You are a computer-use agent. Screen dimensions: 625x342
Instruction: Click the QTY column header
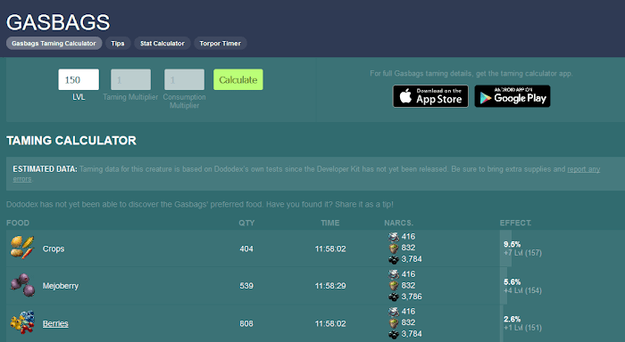click(x=246, y=223)
